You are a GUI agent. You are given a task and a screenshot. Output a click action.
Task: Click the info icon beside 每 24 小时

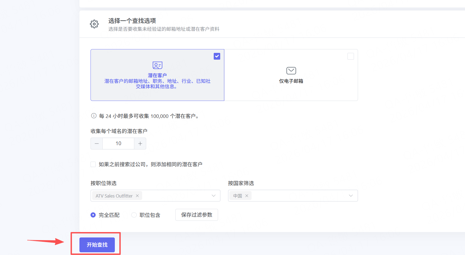click(94, 116)
